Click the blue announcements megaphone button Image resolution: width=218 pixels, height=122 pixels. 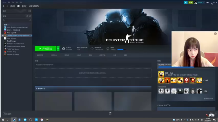coord(186,2)
